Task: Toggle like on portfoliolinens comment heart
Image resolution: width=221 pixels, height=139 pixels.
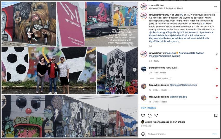Action: tap(217, 68)
